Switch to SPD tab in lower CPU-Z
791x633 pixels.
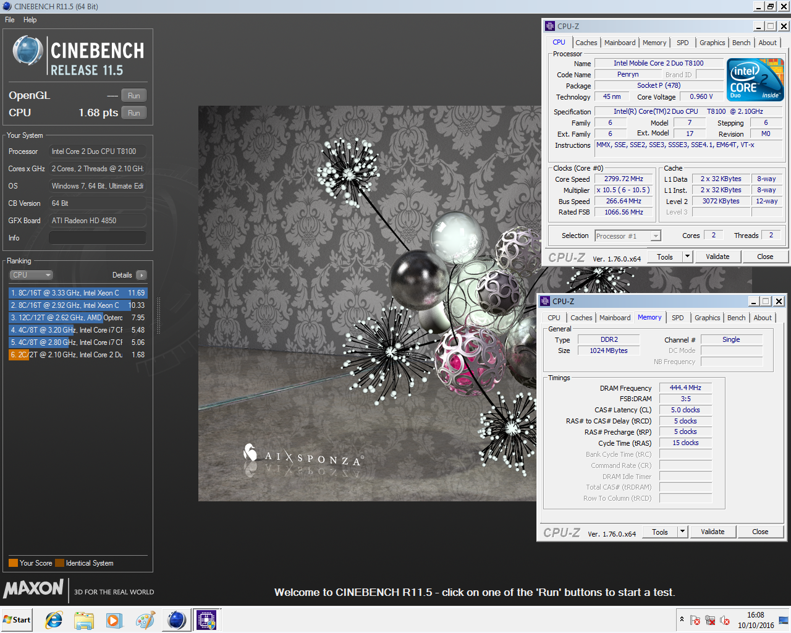coord(677,318)
